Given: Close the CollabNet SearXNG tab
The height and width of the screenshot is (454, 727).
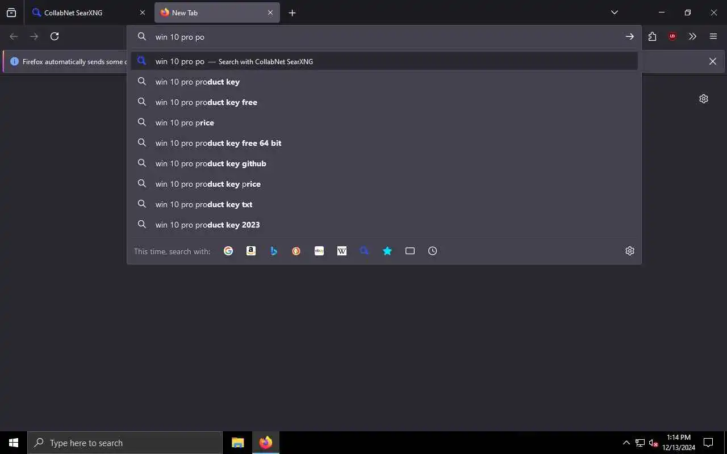Looking at the screenshot, I should tap(143, 12).
